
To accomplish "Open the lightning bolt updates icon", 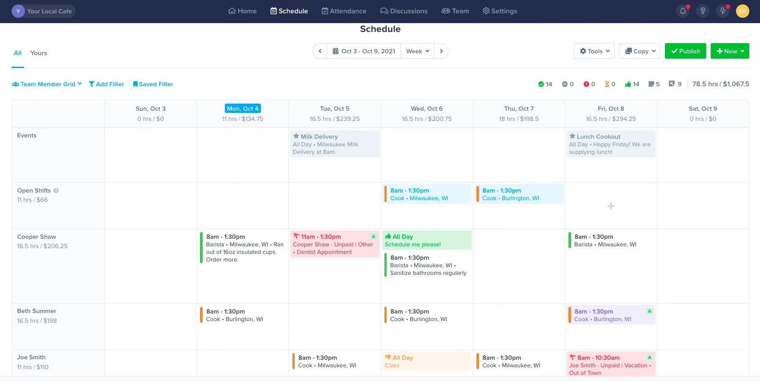I will pyautogui.click(x=723, y=11).
